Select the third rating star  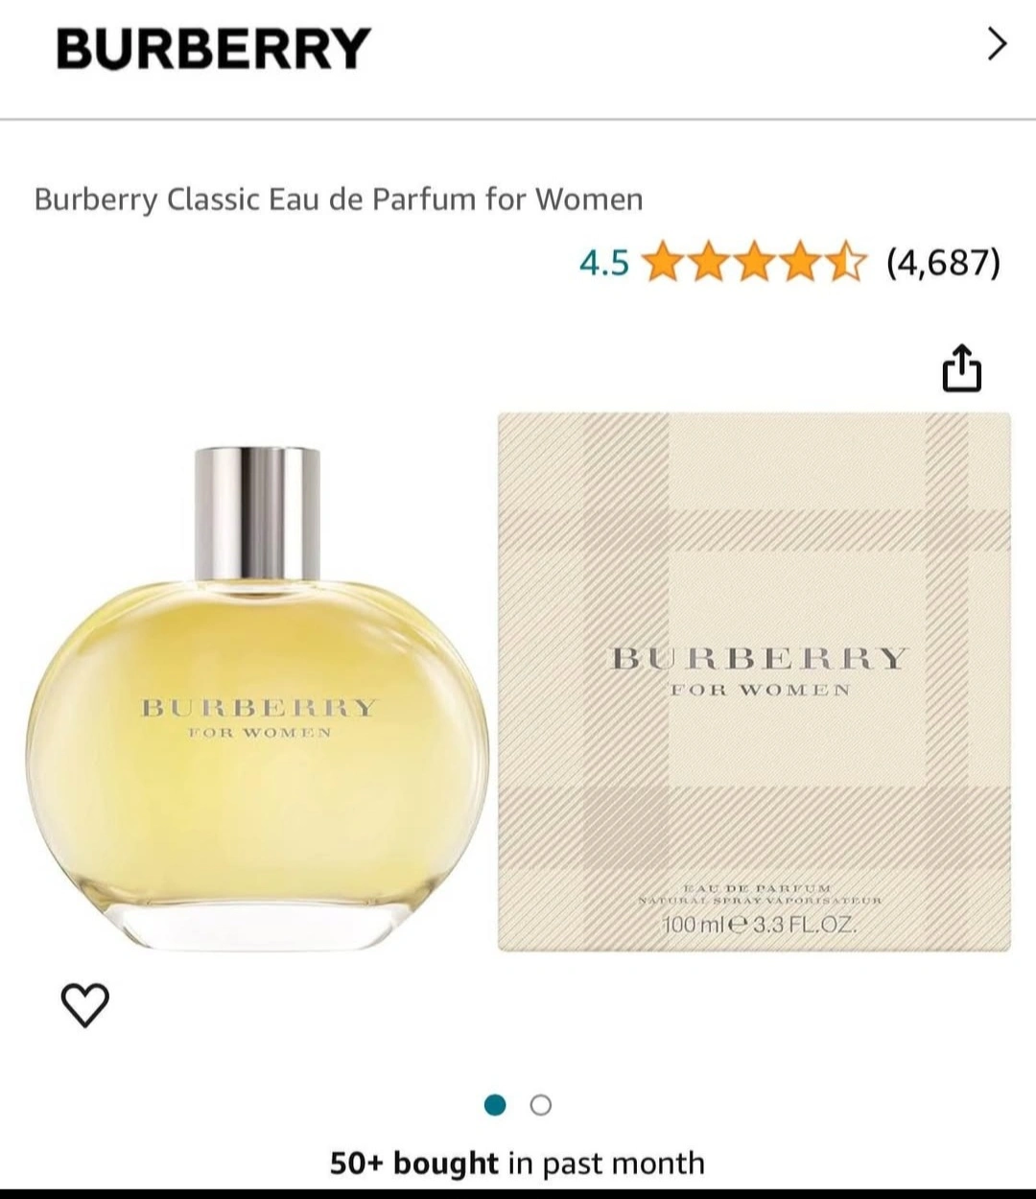pos(754,262)
